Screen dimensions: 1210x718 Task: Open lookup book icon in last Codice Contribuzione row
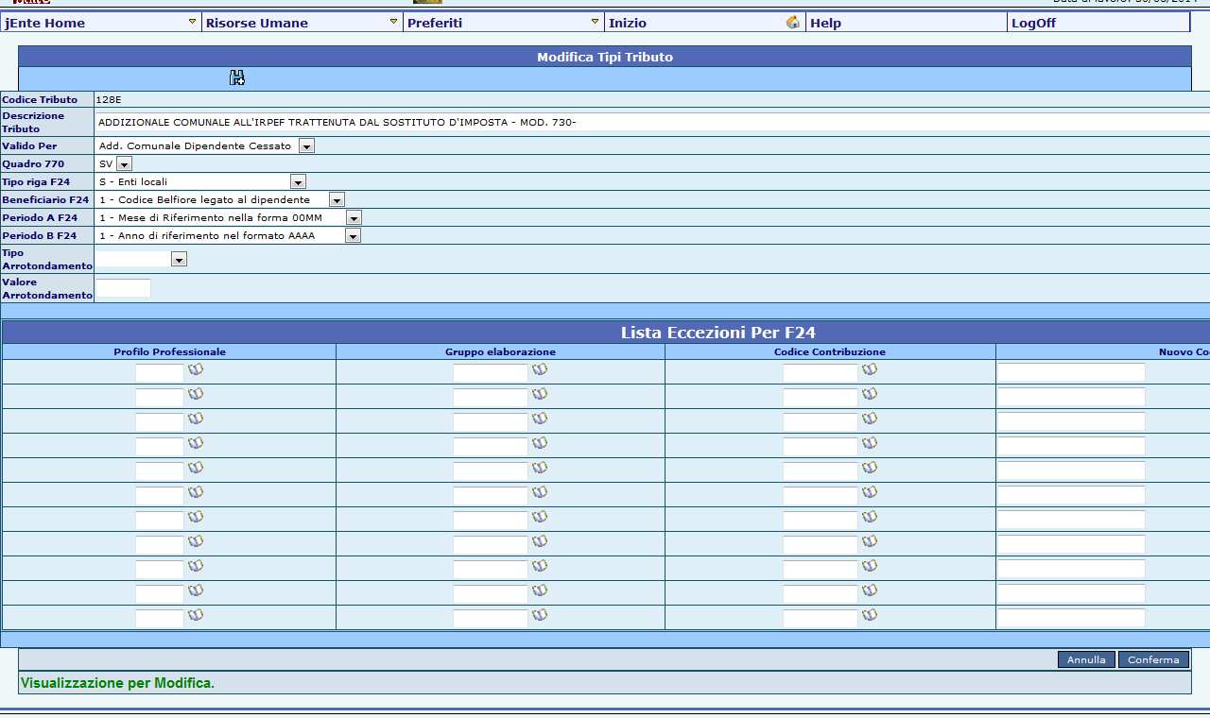click(870, 616)
